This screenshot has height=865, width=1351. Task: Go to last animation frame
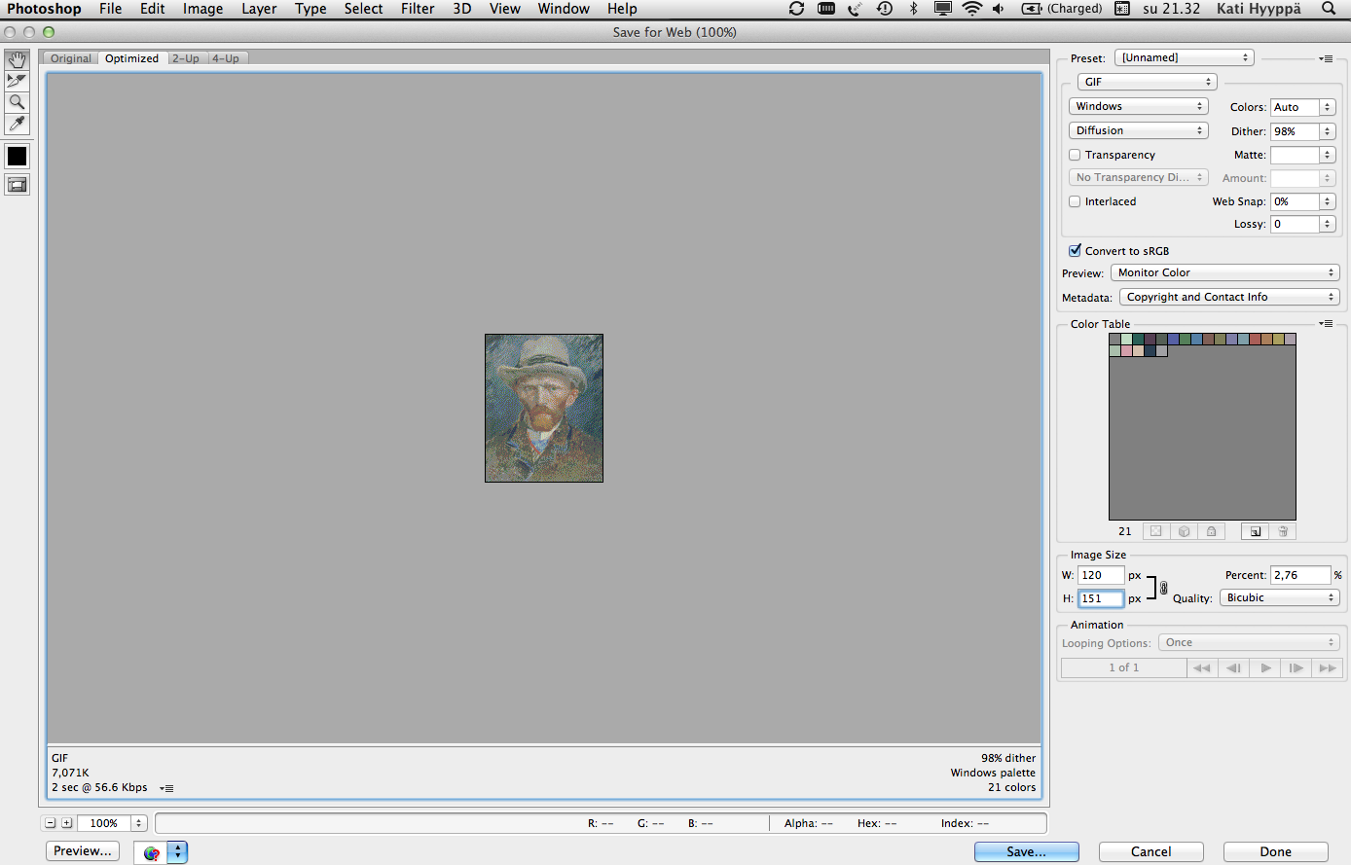(1328, 667)
